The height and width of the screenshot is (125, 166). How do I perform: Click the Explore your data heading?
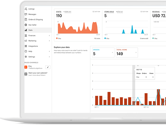point(62,47)
